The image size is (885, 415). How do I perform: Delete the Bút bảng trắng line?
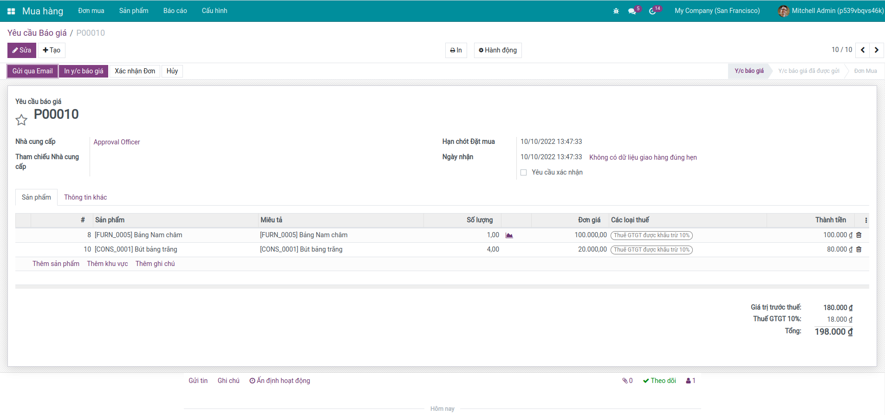pos(859,250)
